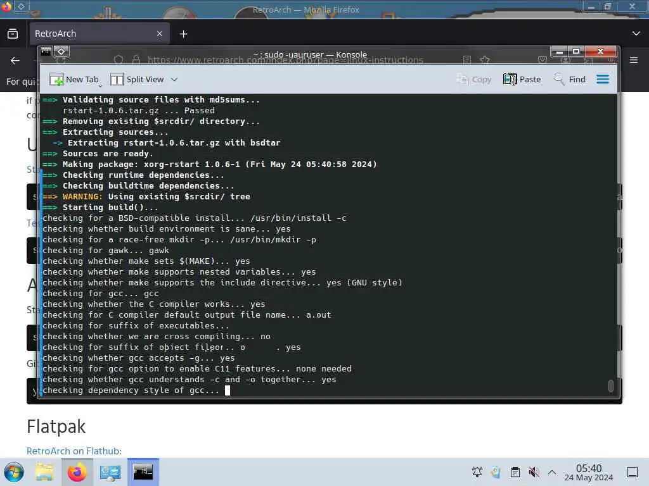Click the muted volume tray icon

pos(534,472)
